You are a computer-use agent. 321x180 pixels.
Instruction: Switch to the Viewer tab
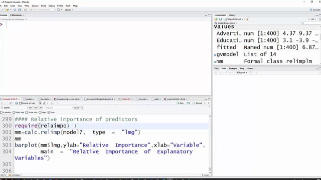pyautogui.click(x=250, y=68)
